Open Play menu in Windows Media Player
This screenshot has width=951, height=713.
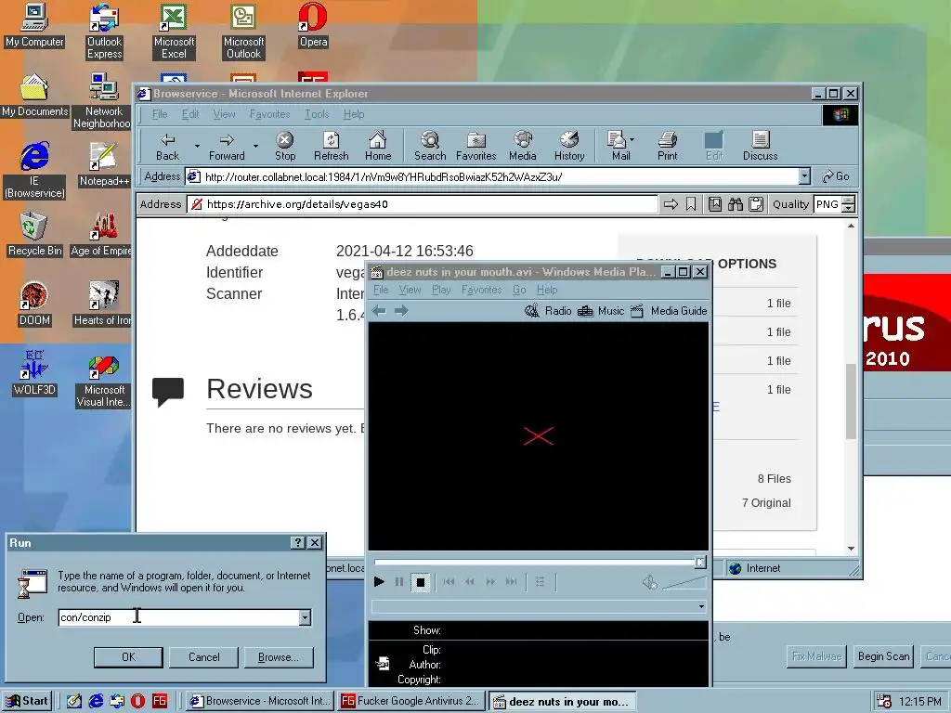[x=441, y=290]
